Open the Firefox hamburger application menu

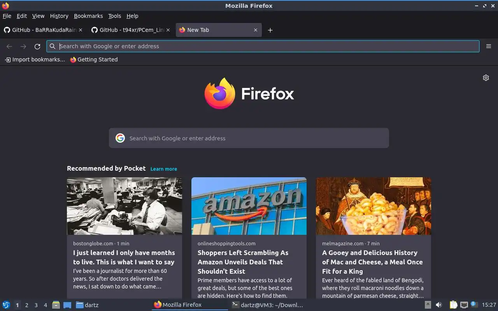click(x=489, y=46)
